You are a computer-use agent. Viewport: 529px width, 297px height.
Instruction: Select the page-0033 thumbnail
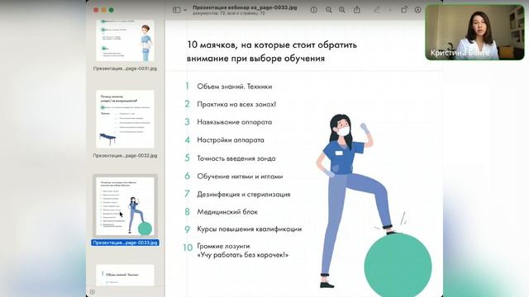[x=125, y=206]
